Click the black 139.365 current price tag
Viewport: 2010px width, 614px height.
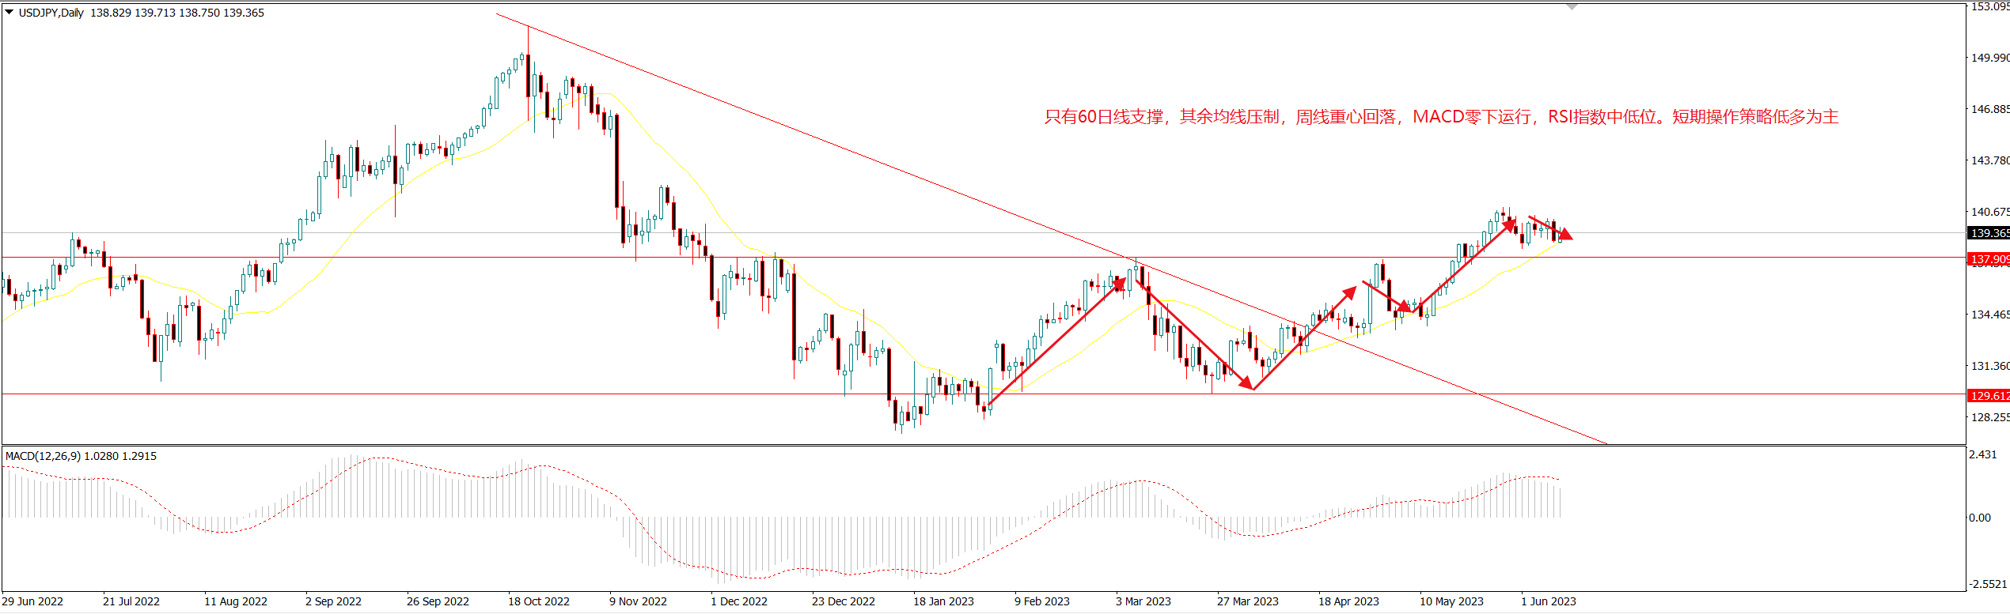[x=1988, y=233]
